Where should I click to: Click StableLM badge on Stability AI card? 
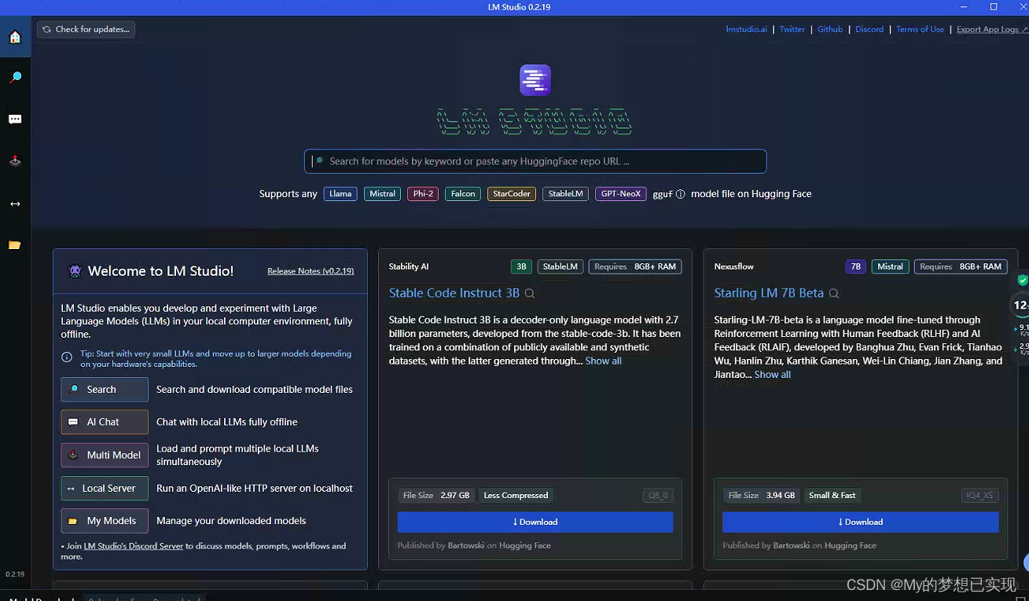point(560,267)
